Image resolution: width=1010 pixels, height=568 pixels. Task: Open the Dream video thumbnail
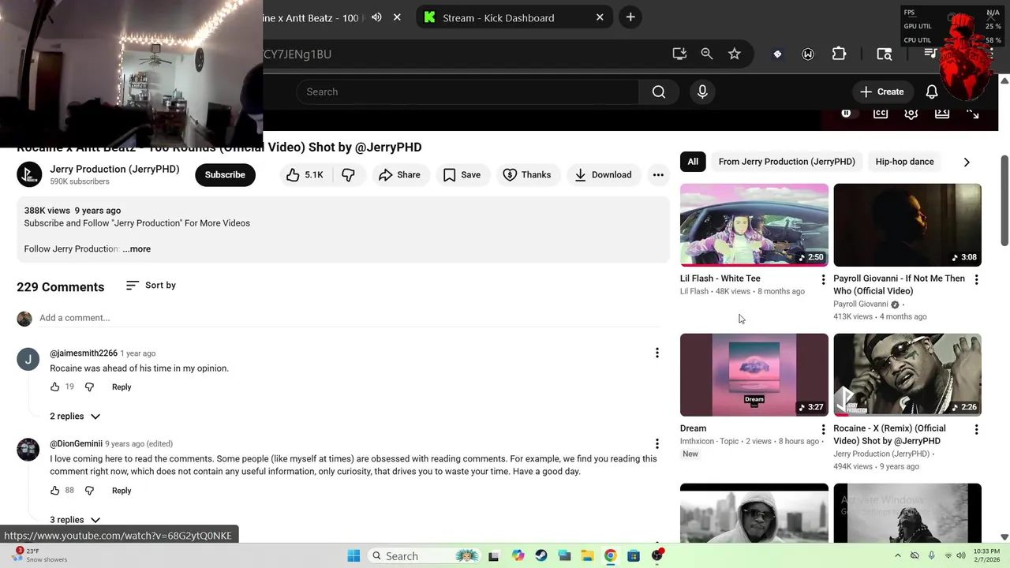click(x=754, y=375)
